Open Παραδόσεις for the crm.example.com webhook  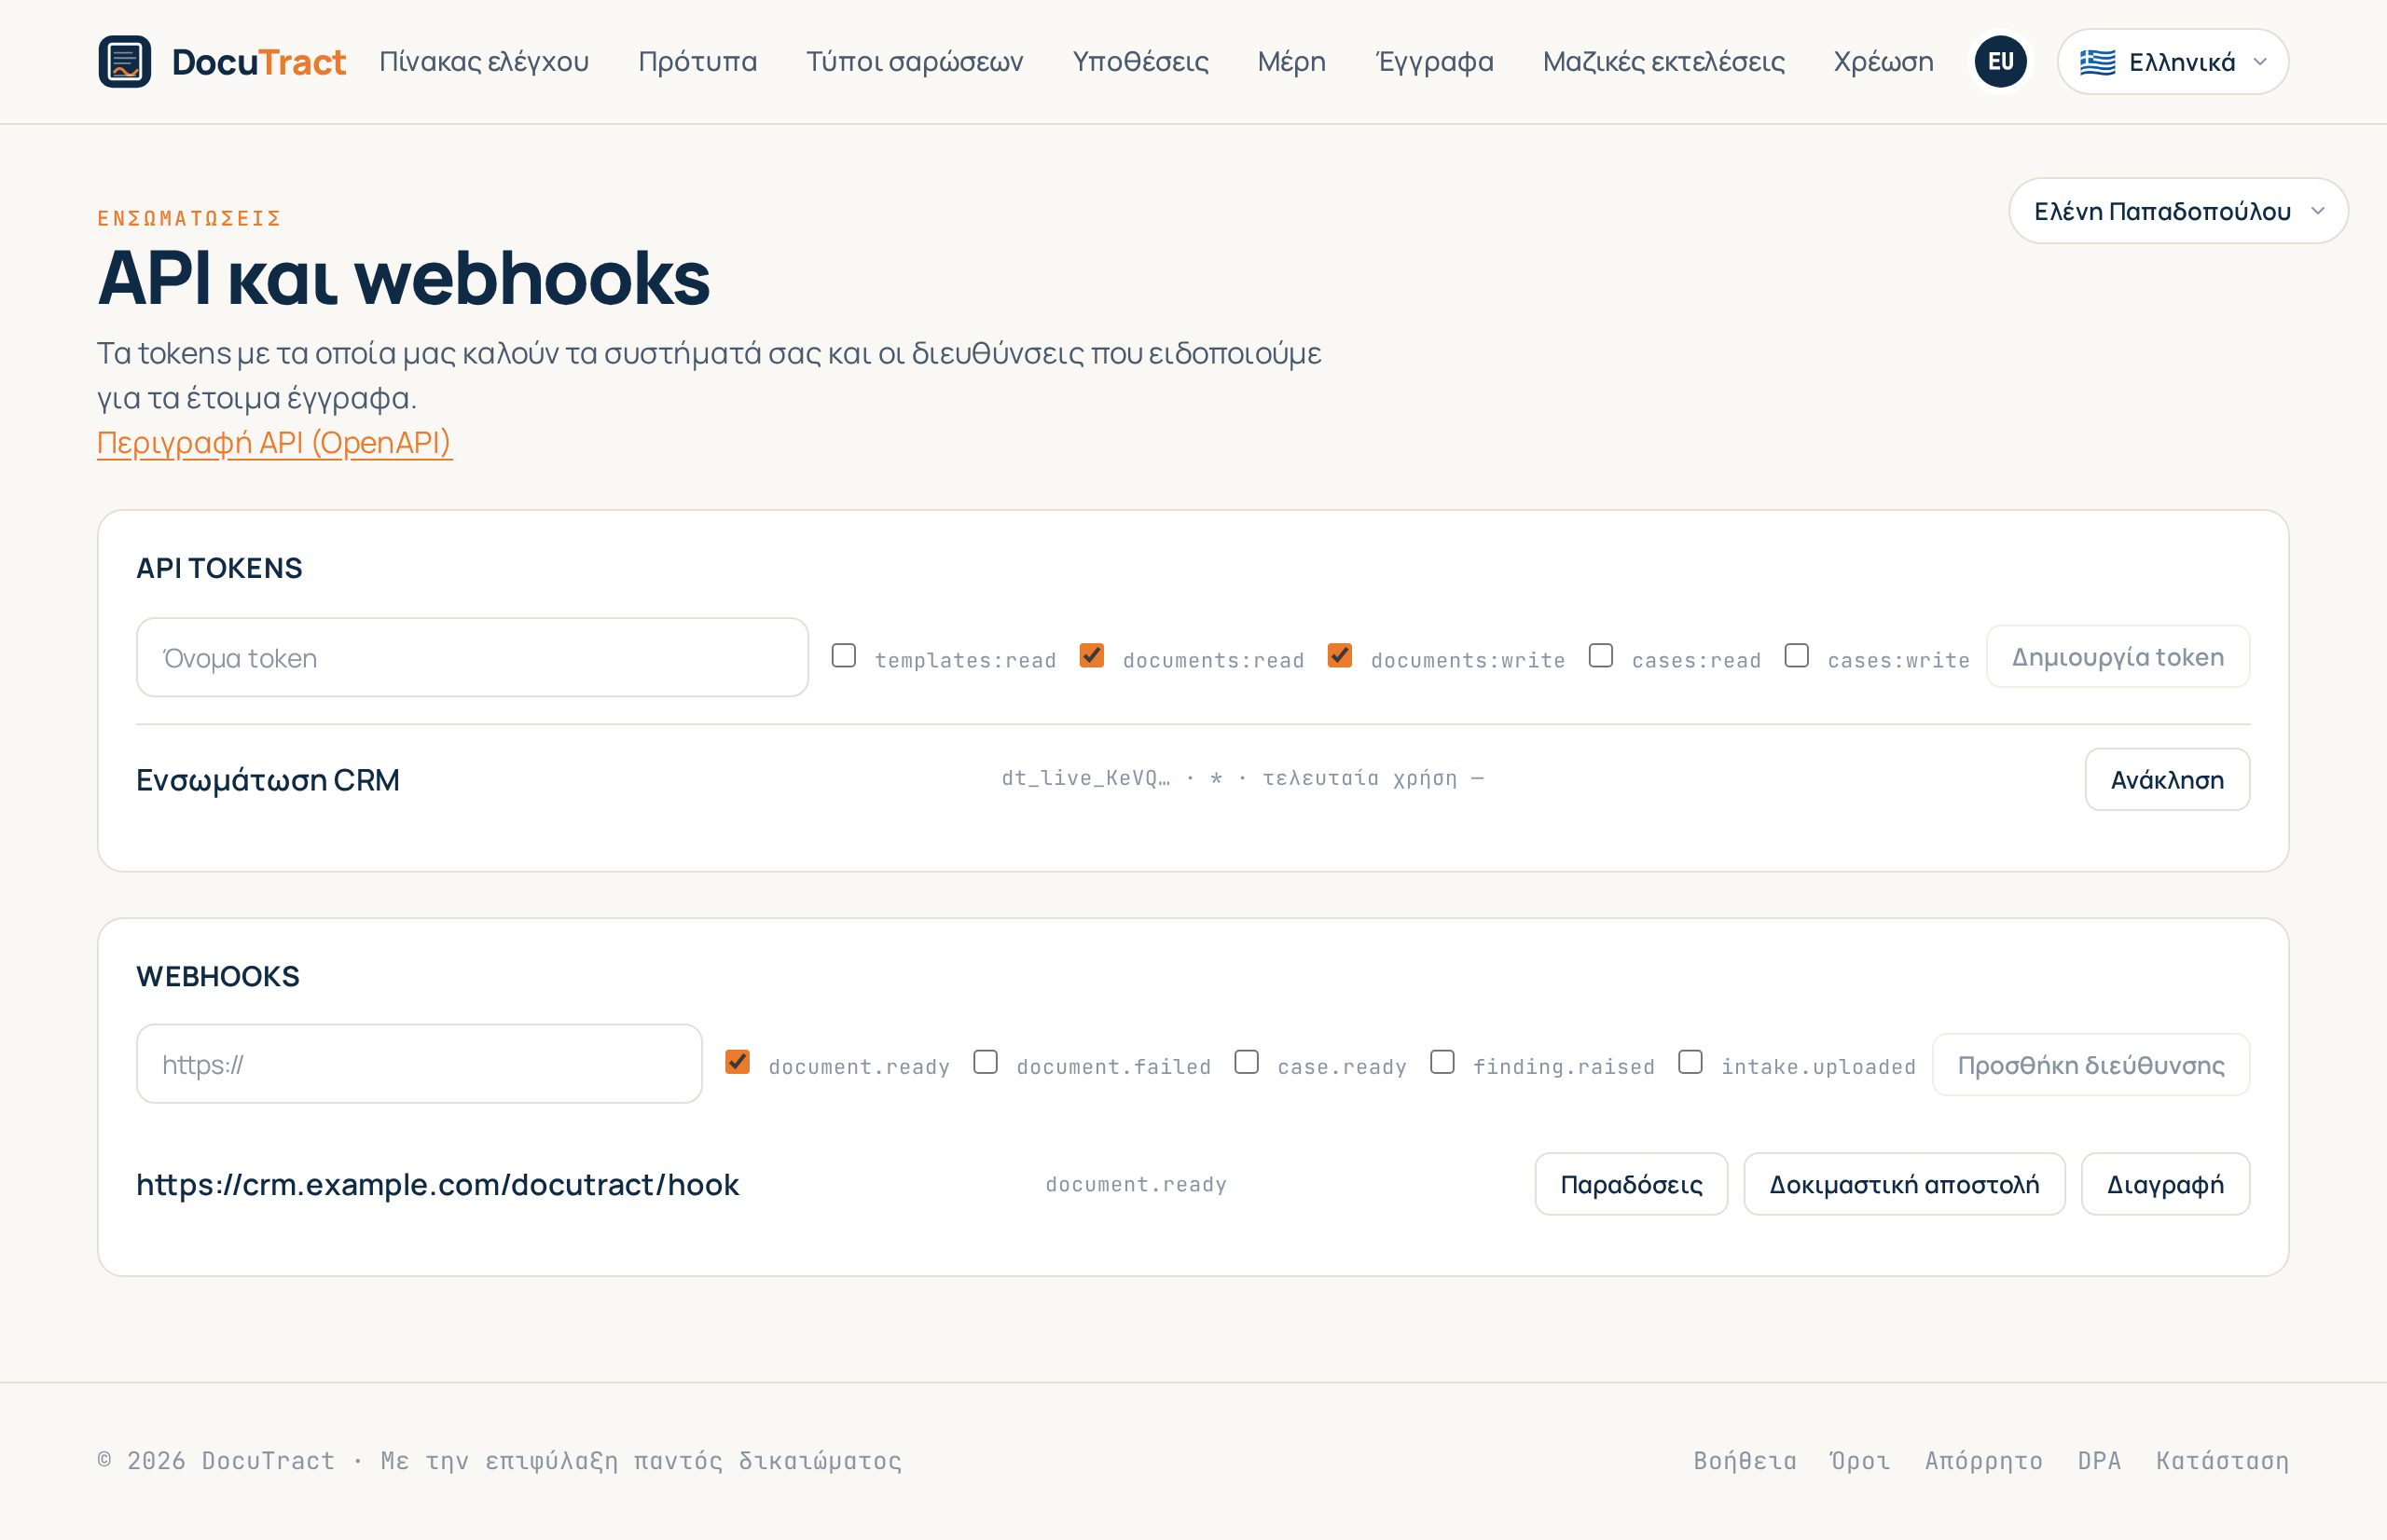click(x=1631, y=1184)
